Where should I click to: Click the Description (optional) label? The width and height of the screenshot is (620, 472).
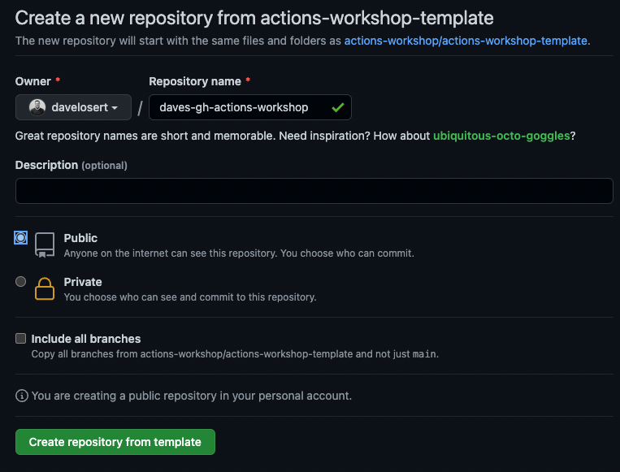[72, 165]
